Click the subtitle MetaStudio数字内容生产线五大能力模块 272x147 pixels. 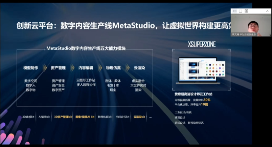[86, 48]
